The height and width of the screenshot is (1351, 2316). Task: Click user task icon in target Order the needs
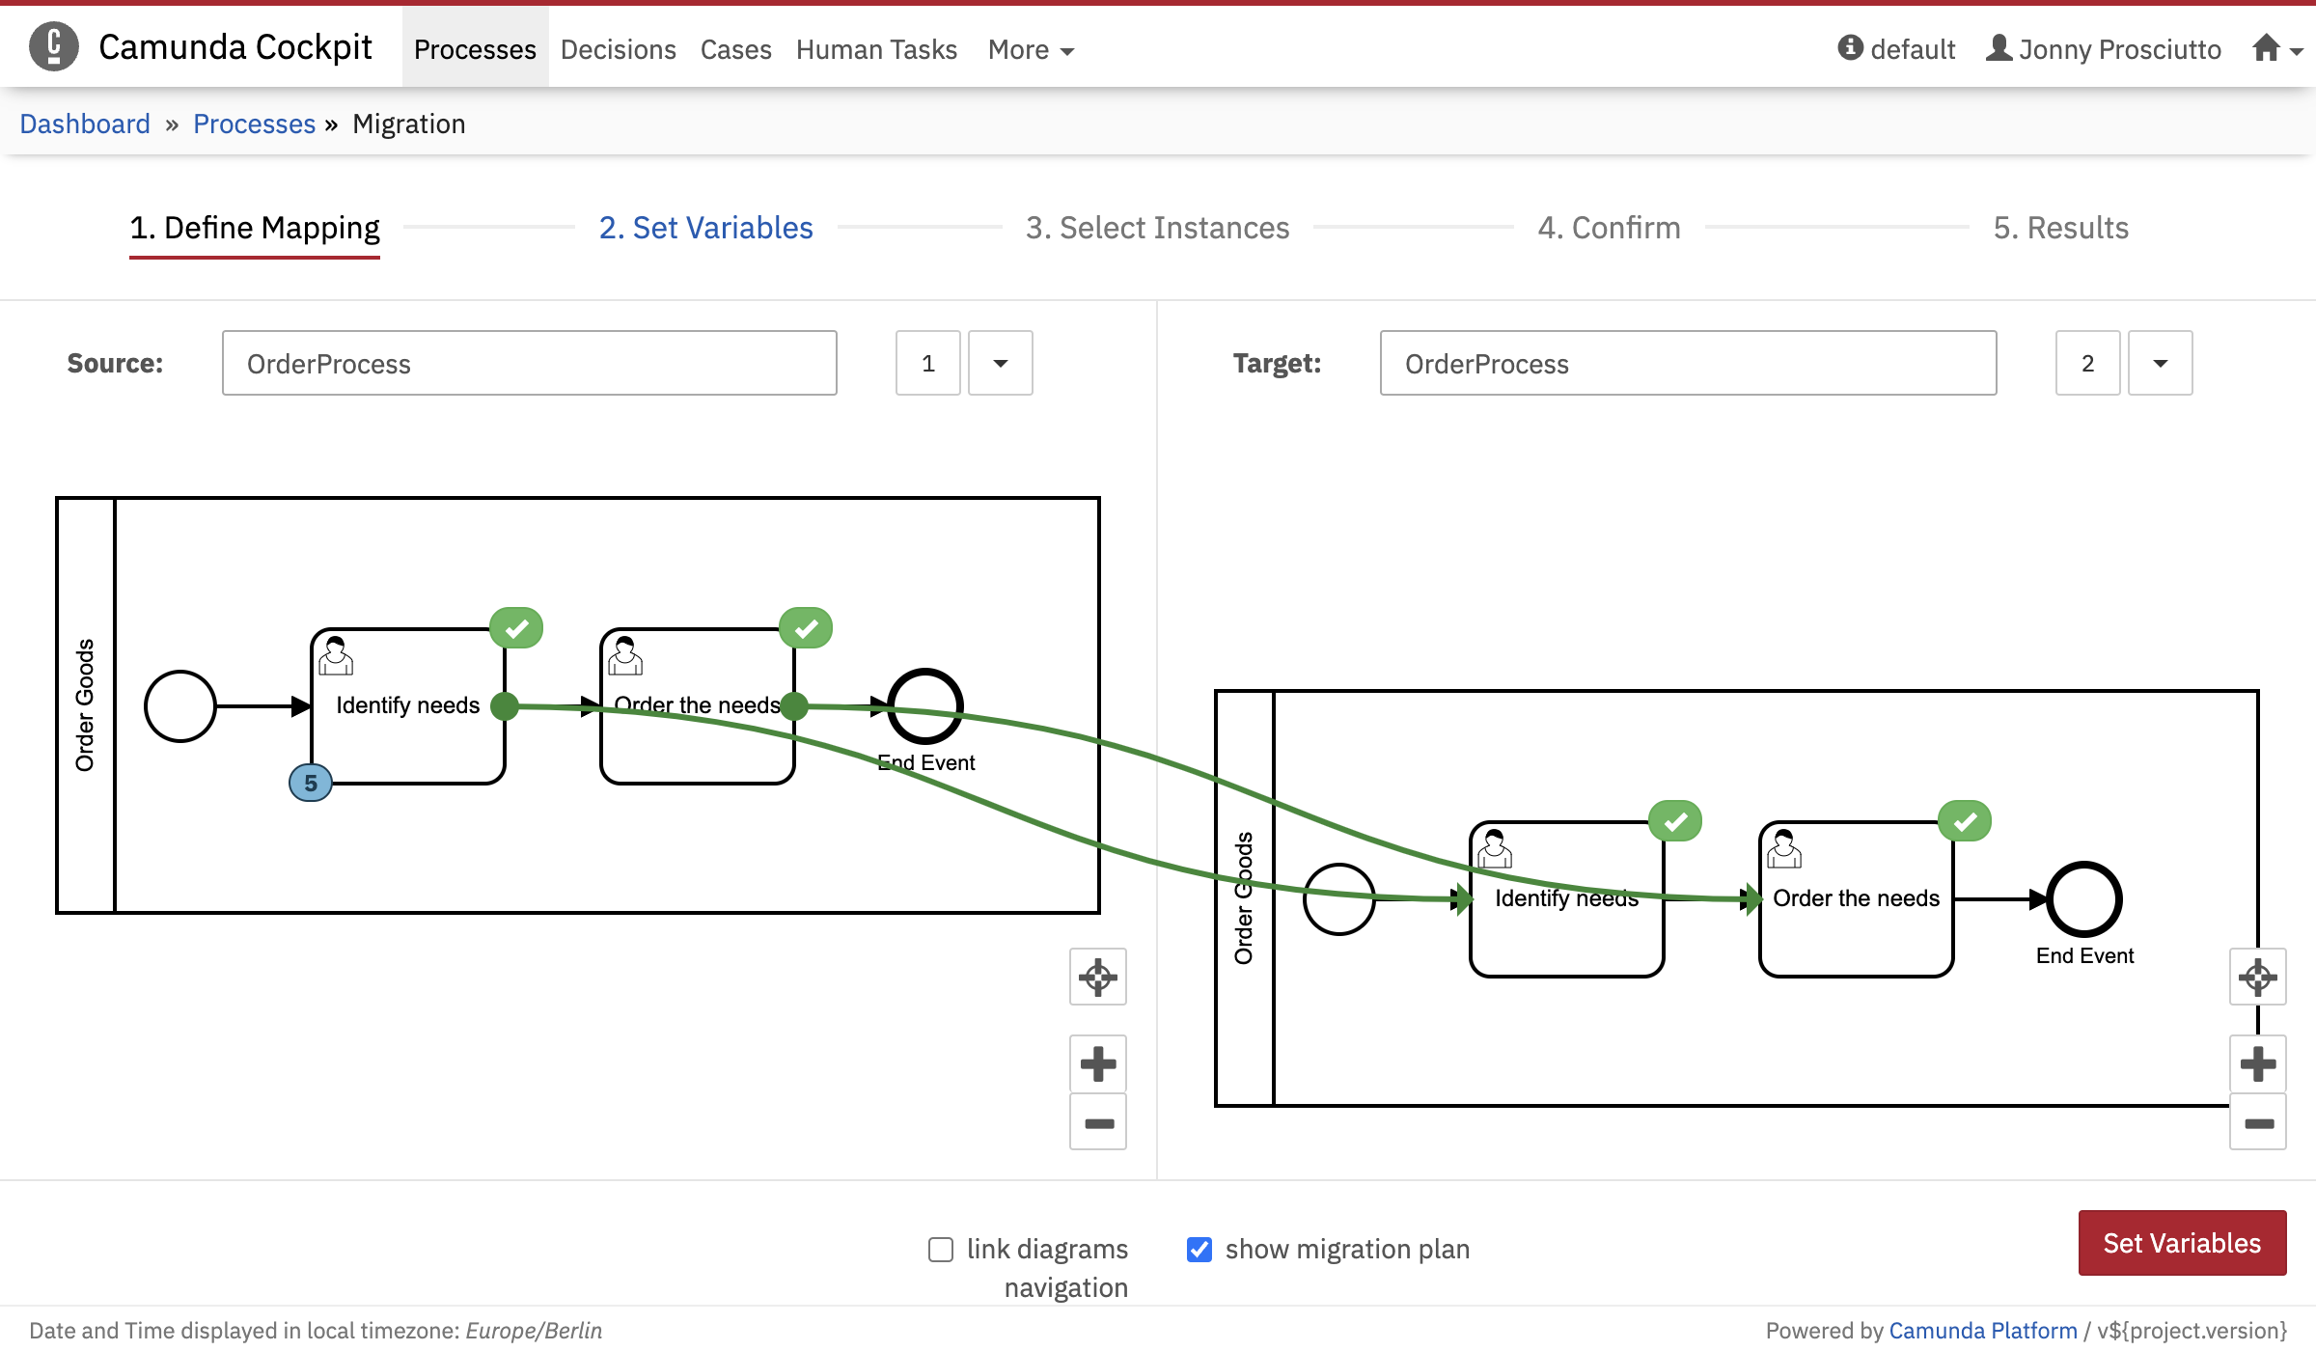[1784, 848]
